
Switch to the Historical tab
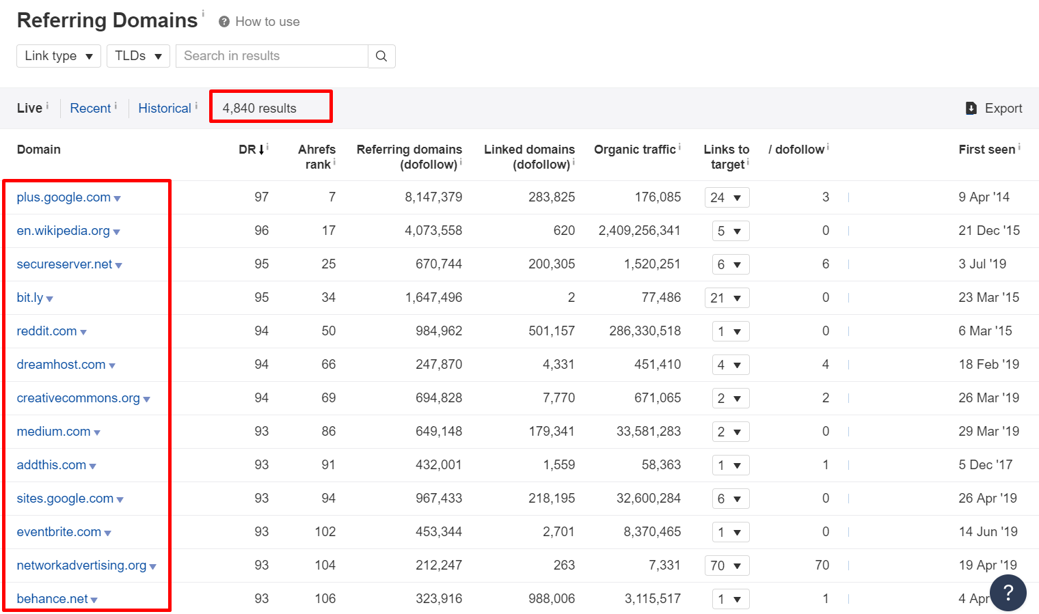(165, 108)
